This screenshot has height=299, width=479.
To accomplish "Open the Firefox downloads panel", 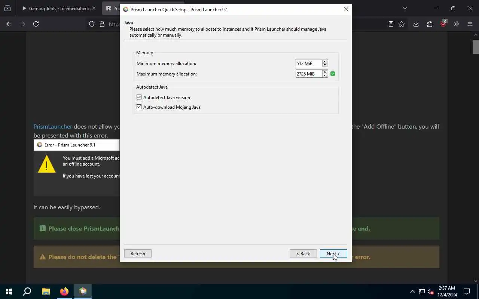I will (416, 24).
